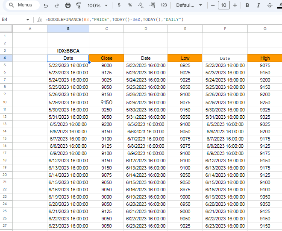Format as currency with dollar icon
This screenshot has height=231, width=282.
(x=119, y=6)
